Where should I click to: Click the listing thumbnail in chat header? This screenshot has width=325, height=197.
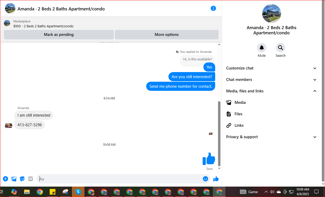point(10,8)
